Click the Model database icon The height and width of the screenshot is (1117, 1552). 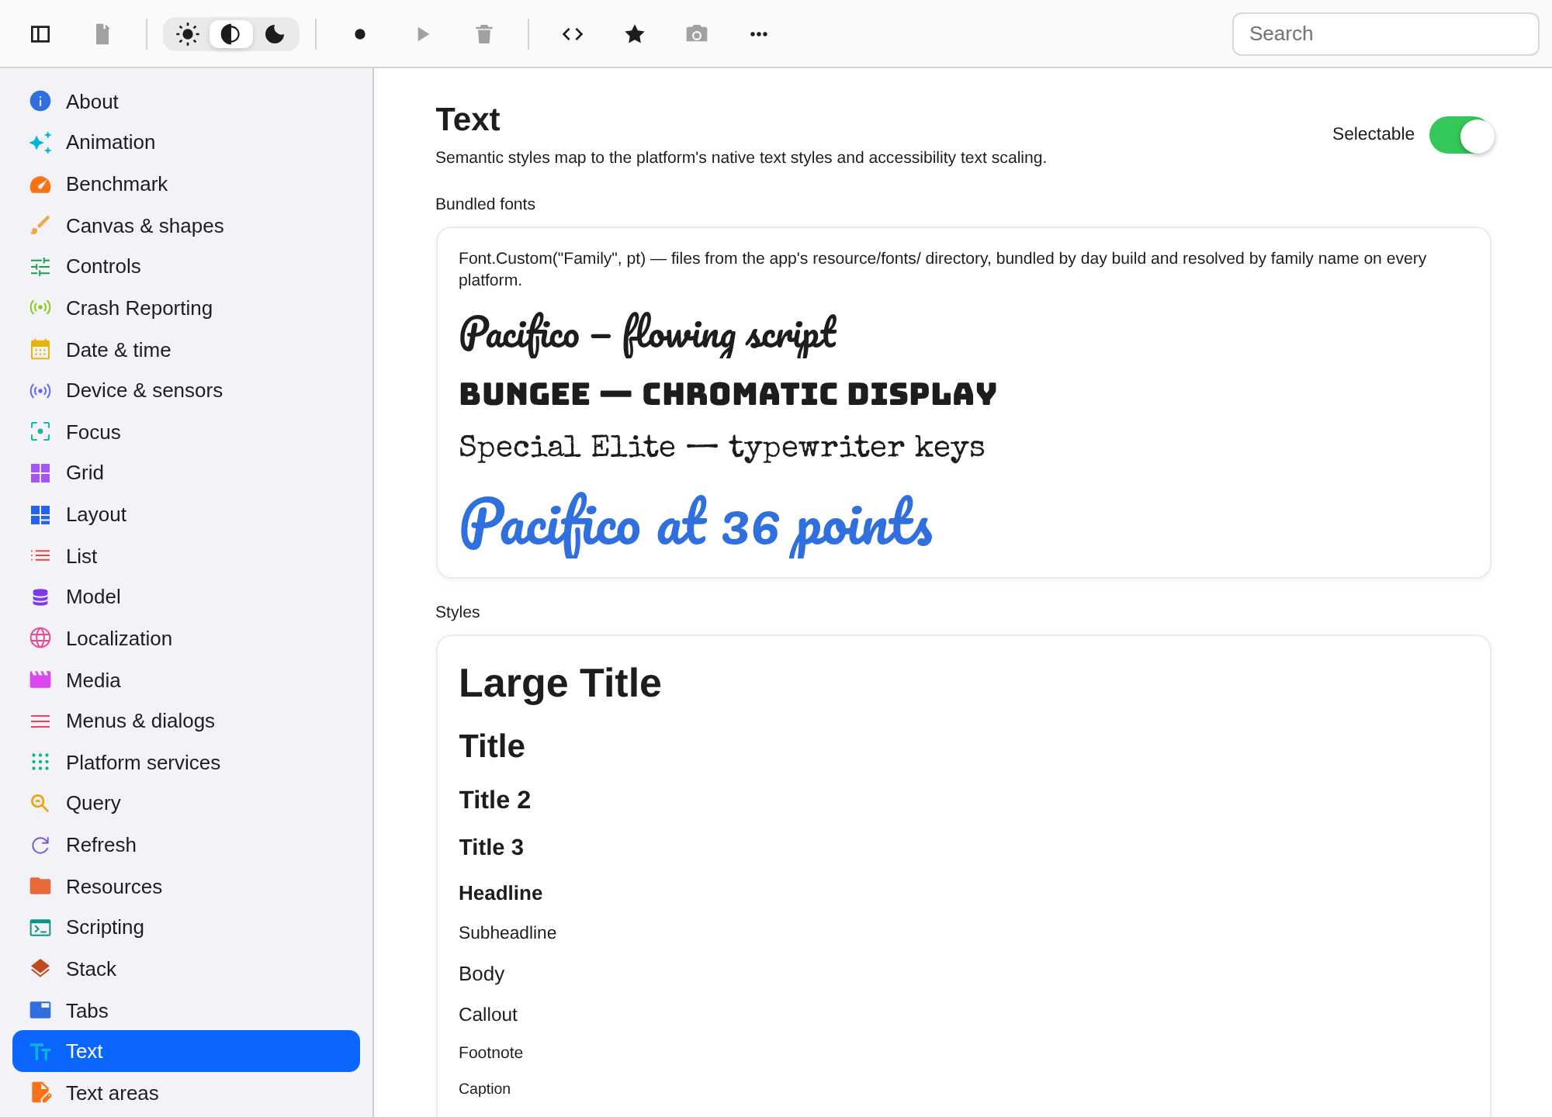(x=40, y=597)
